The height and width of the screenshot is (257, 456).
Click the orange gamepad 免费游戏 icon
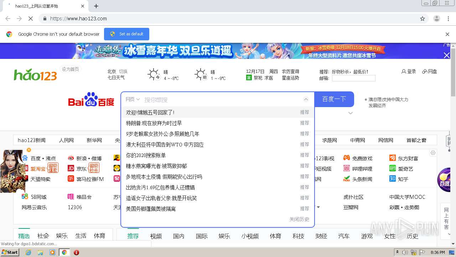pyautogui.click(x=347, y=158)
